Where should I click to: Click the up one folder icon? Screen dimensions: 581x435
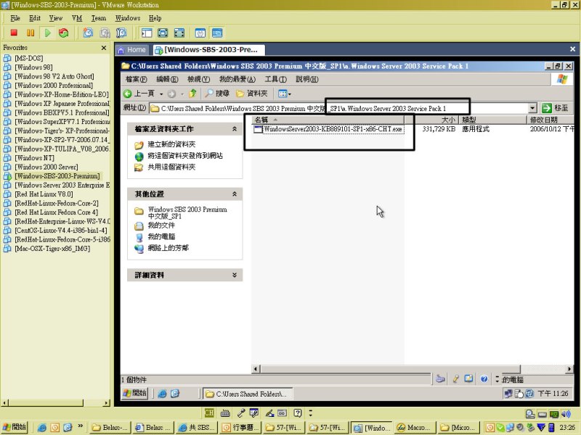(192, 94)
